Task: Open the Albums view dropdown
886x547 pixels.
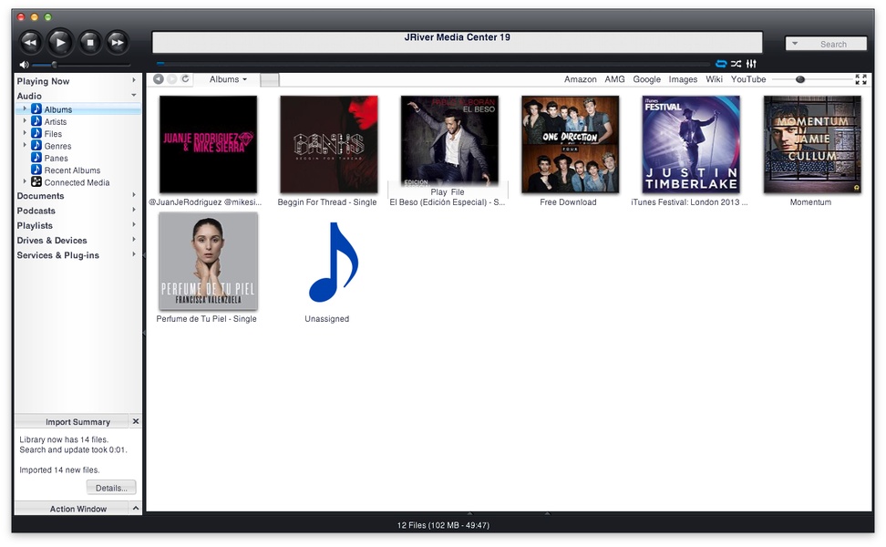Action: (228, 79)
